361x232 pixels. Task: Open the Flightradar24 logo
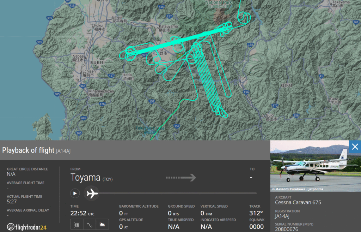click(27, 227)
